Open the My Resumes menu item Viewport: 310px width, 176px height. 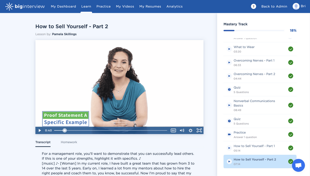click(150, 6)
